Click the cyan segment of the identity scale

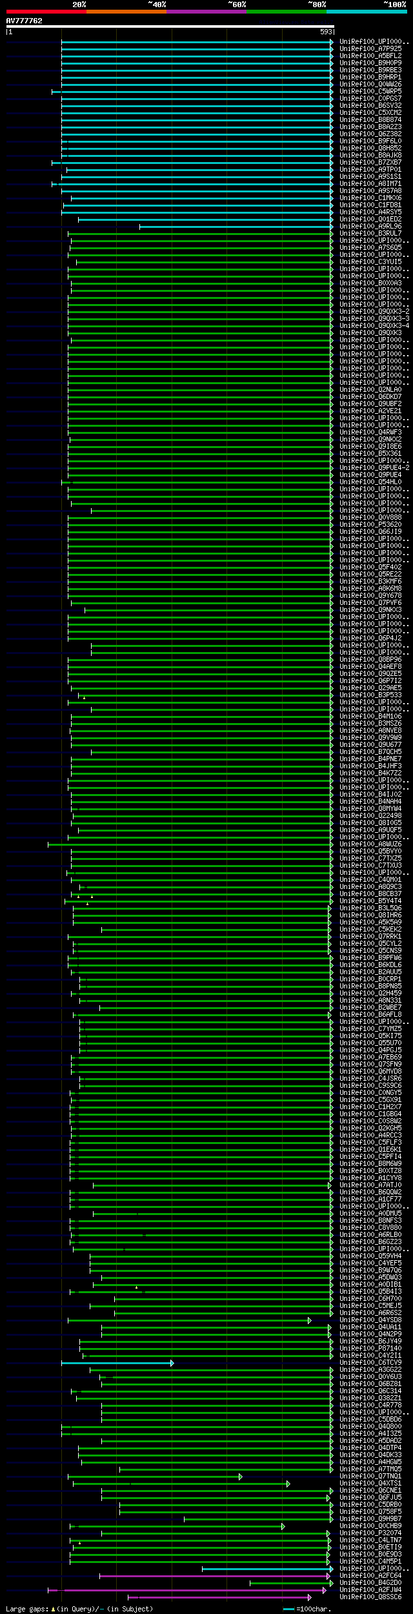366,12
